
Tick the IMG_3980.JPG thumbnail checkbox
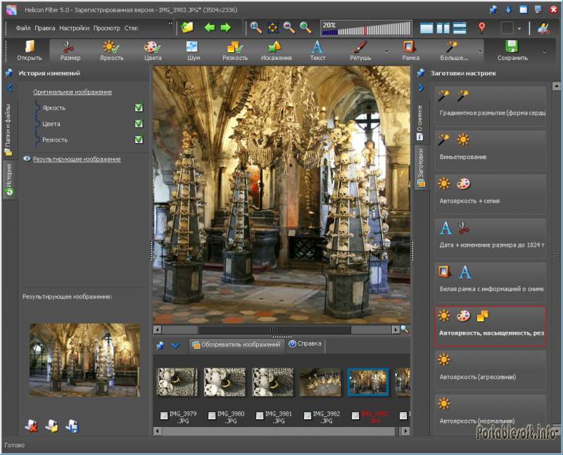tap(212, 416)
